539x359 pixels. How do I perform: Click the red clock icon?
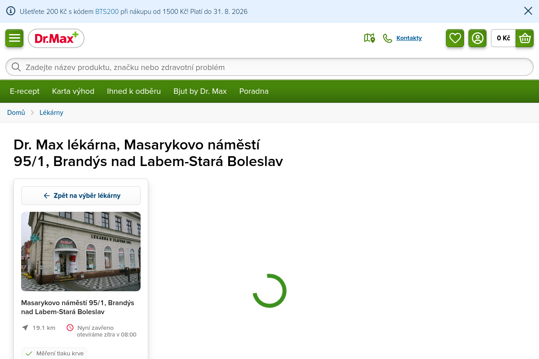pos(70,328)
